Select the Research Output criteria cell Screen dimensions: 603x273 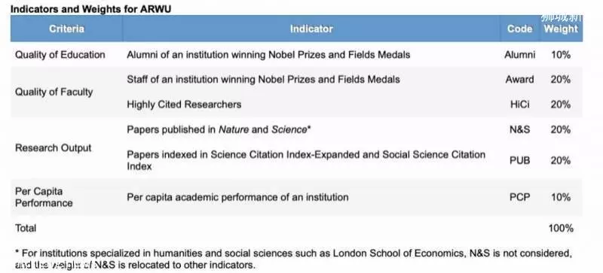(x=53, y=148)
